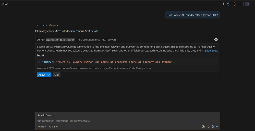The image size is (255, 131).
Task: Open Allow button options chevron
Action: point(48,75)
